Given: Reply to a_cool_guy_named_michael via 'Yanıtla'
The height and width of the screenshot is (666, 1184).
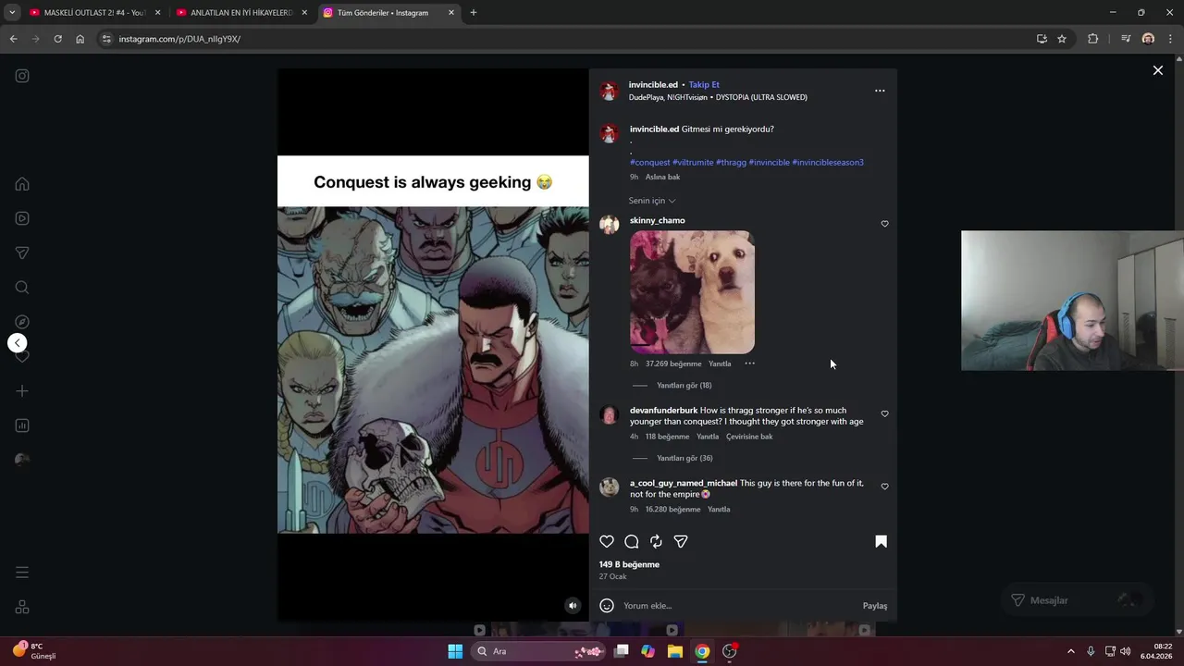Looking at the screenshot, I should pyautogui.click(x=719, y=510).
